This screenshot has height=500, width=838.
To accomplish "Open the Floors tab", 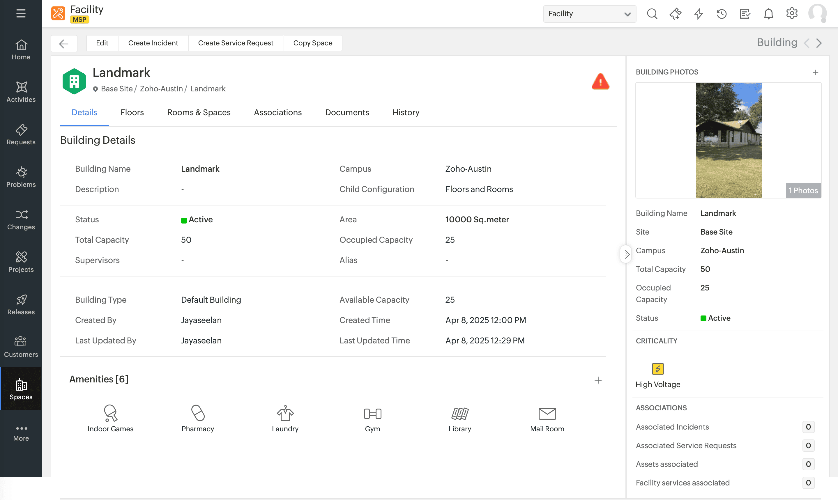I will [x=132, y=113].
